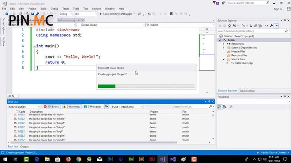Click the Quick Launch search field
This screenshot has width=291, height=163.
coord(249,3)
